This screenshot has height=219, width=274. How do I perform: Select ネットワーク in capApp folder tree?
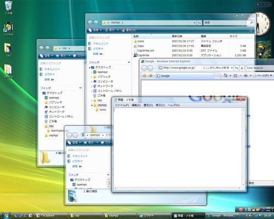105,86
